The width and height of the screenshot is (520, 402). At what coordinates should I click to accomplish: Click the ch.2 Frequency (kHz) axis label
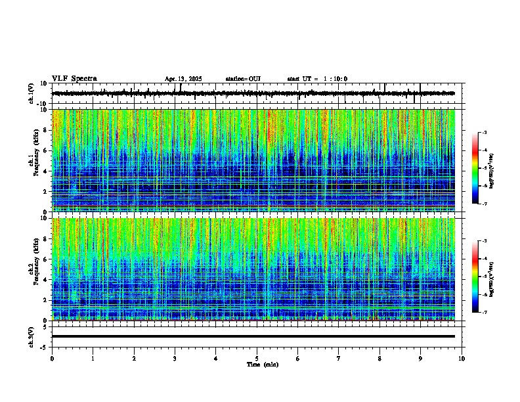pyautogui.click(x=34, y=261)
